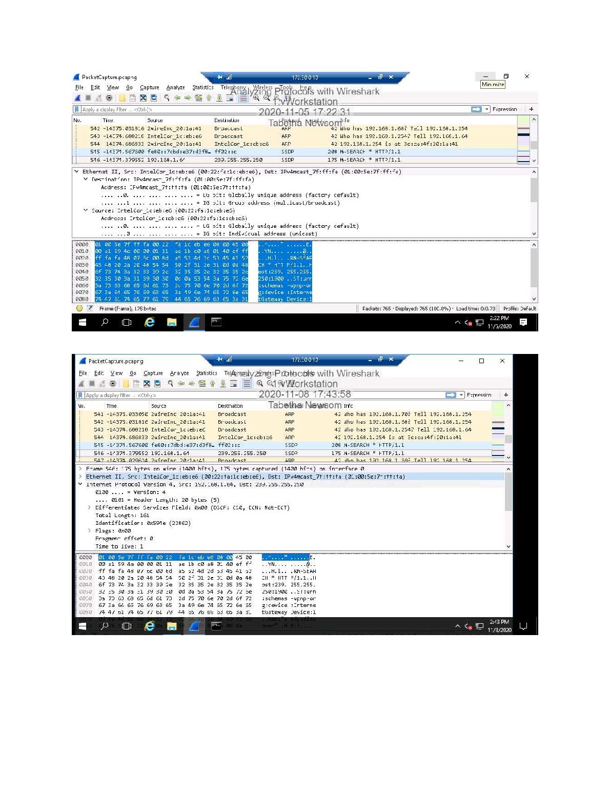The width and height of the screenshot is (610, 790).
Task: Open the Analyze menu in the lower Wireshark window
Action: point(179,373)
